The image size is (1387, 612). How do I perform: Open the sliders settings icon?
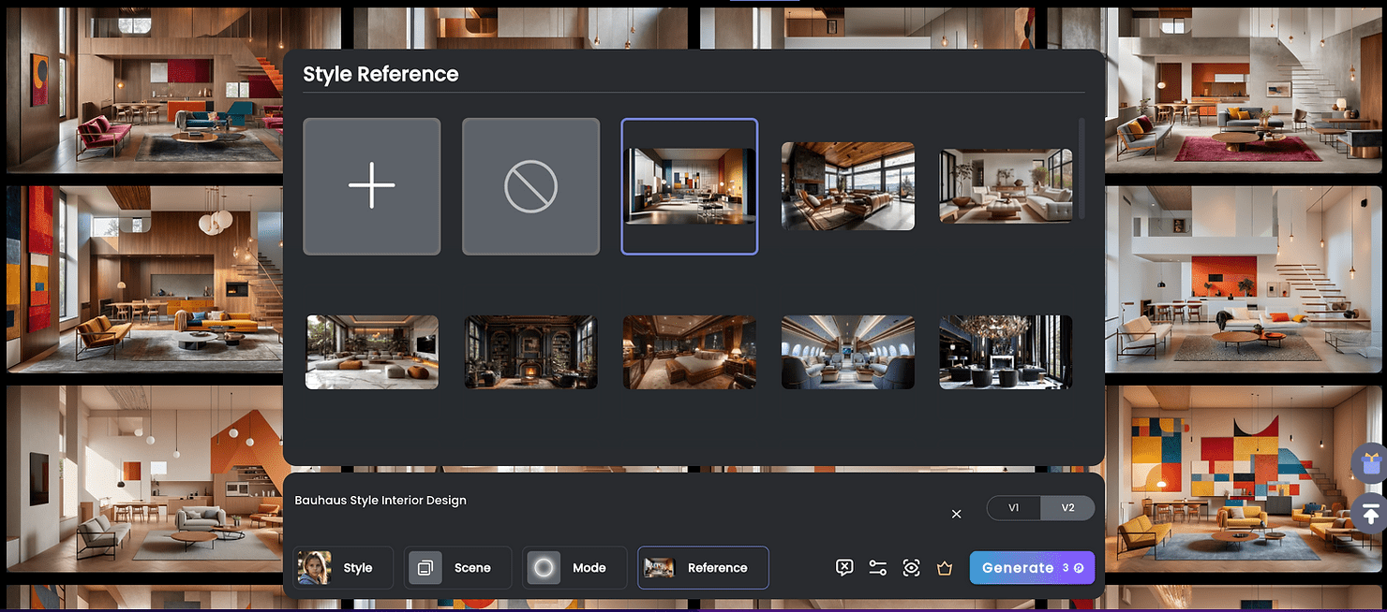pyautogui.click(x=877, y=568)
